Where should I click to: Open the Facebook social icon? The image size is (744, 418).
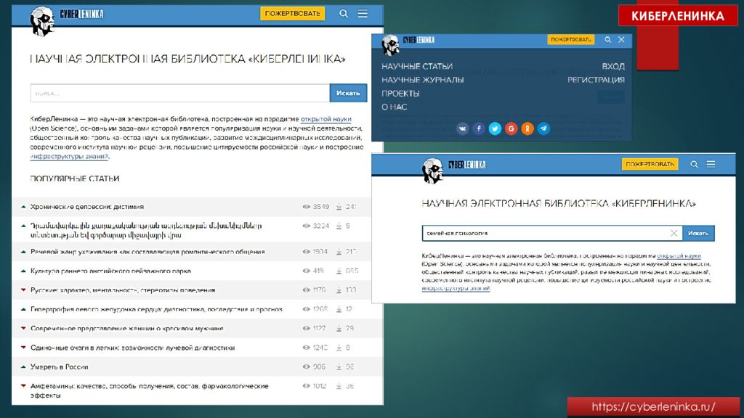point(479,128)
